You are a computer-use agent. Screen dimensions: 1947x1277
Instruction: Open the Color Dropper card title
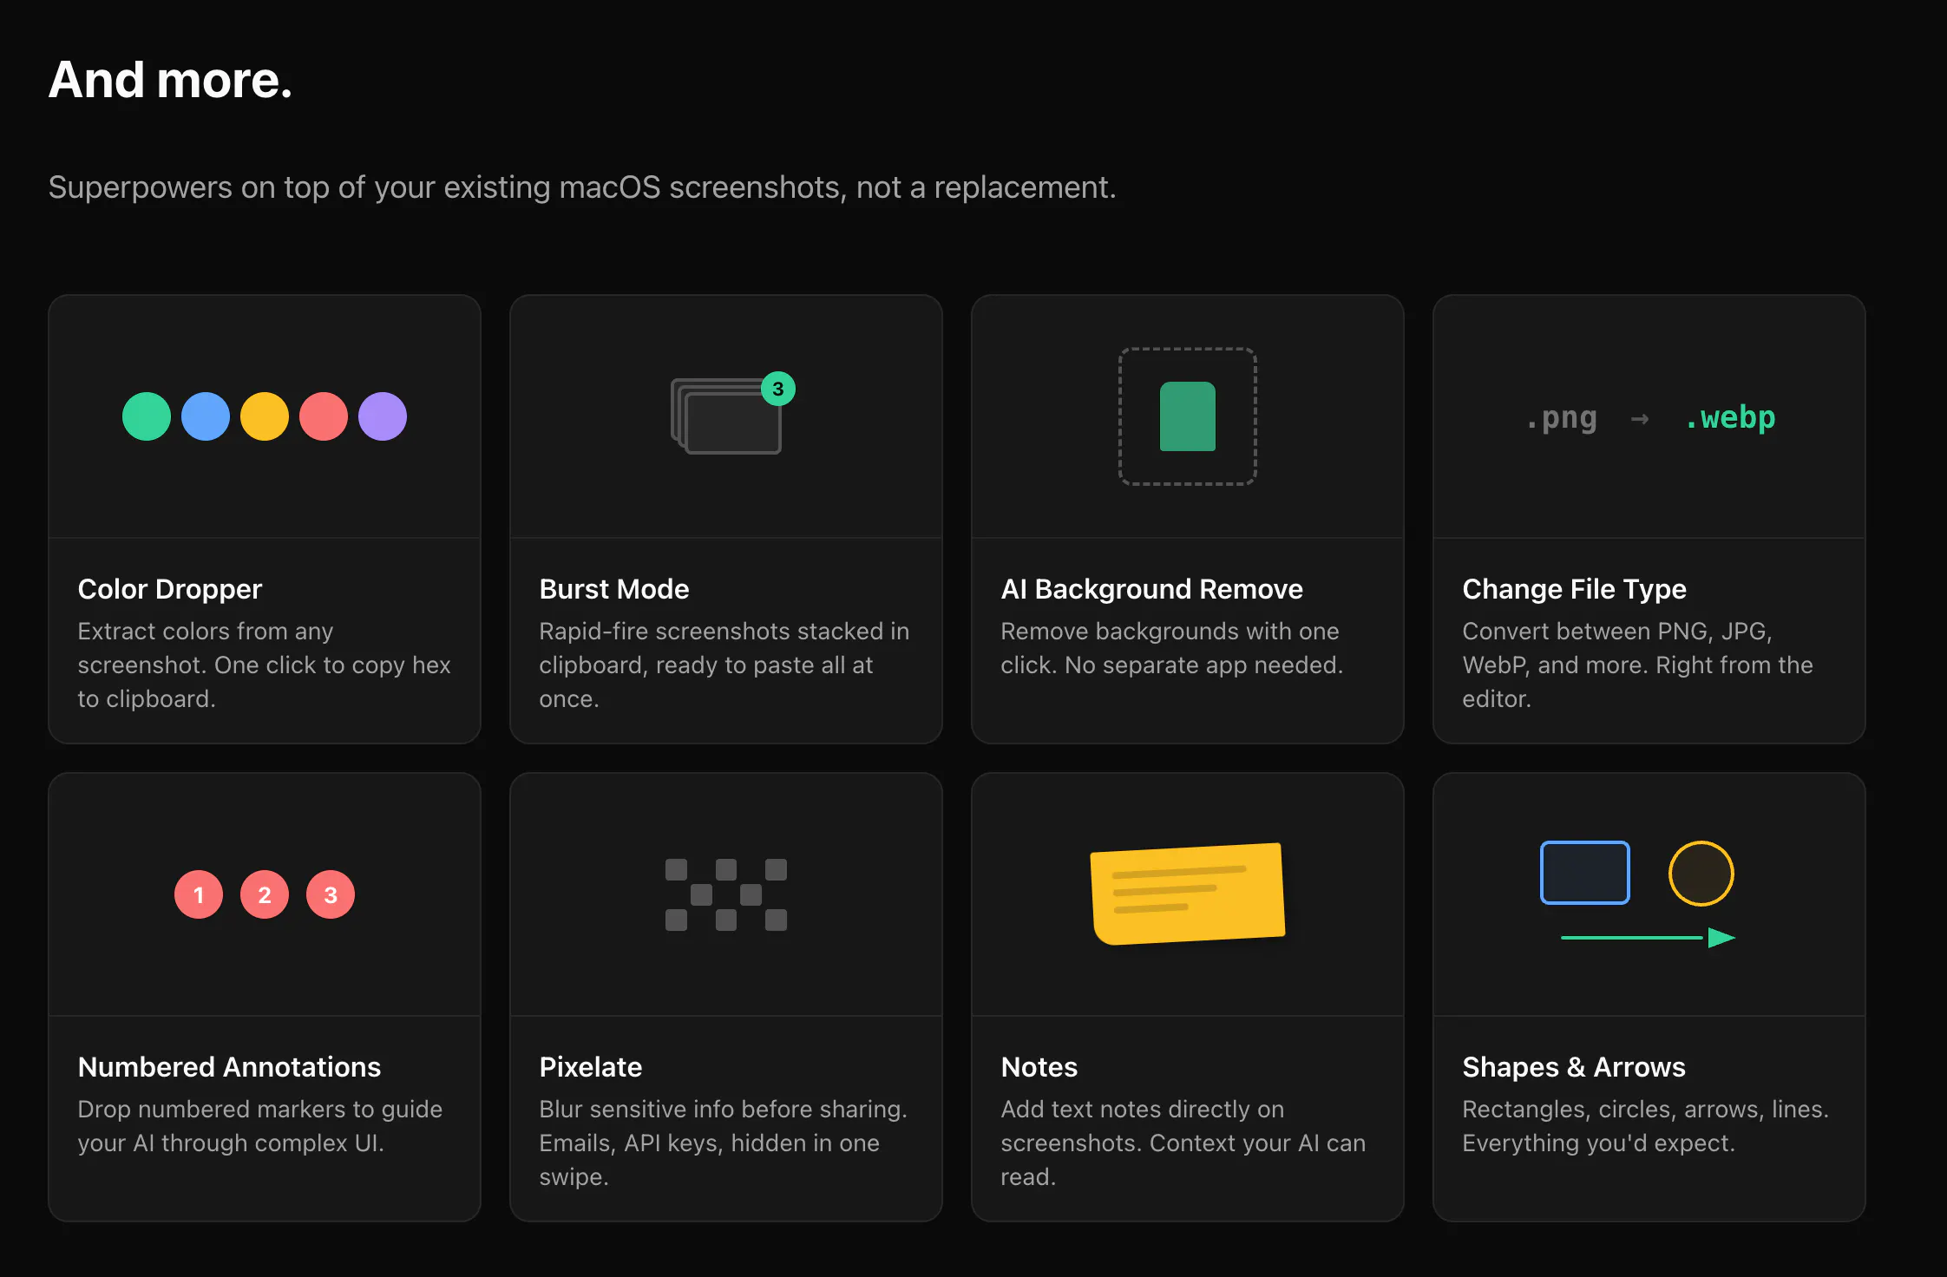pos(170,589)
